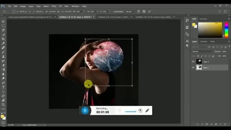231x130 pixels.
Task: Click the search icon in options bar
Action: tap(220, 12)
